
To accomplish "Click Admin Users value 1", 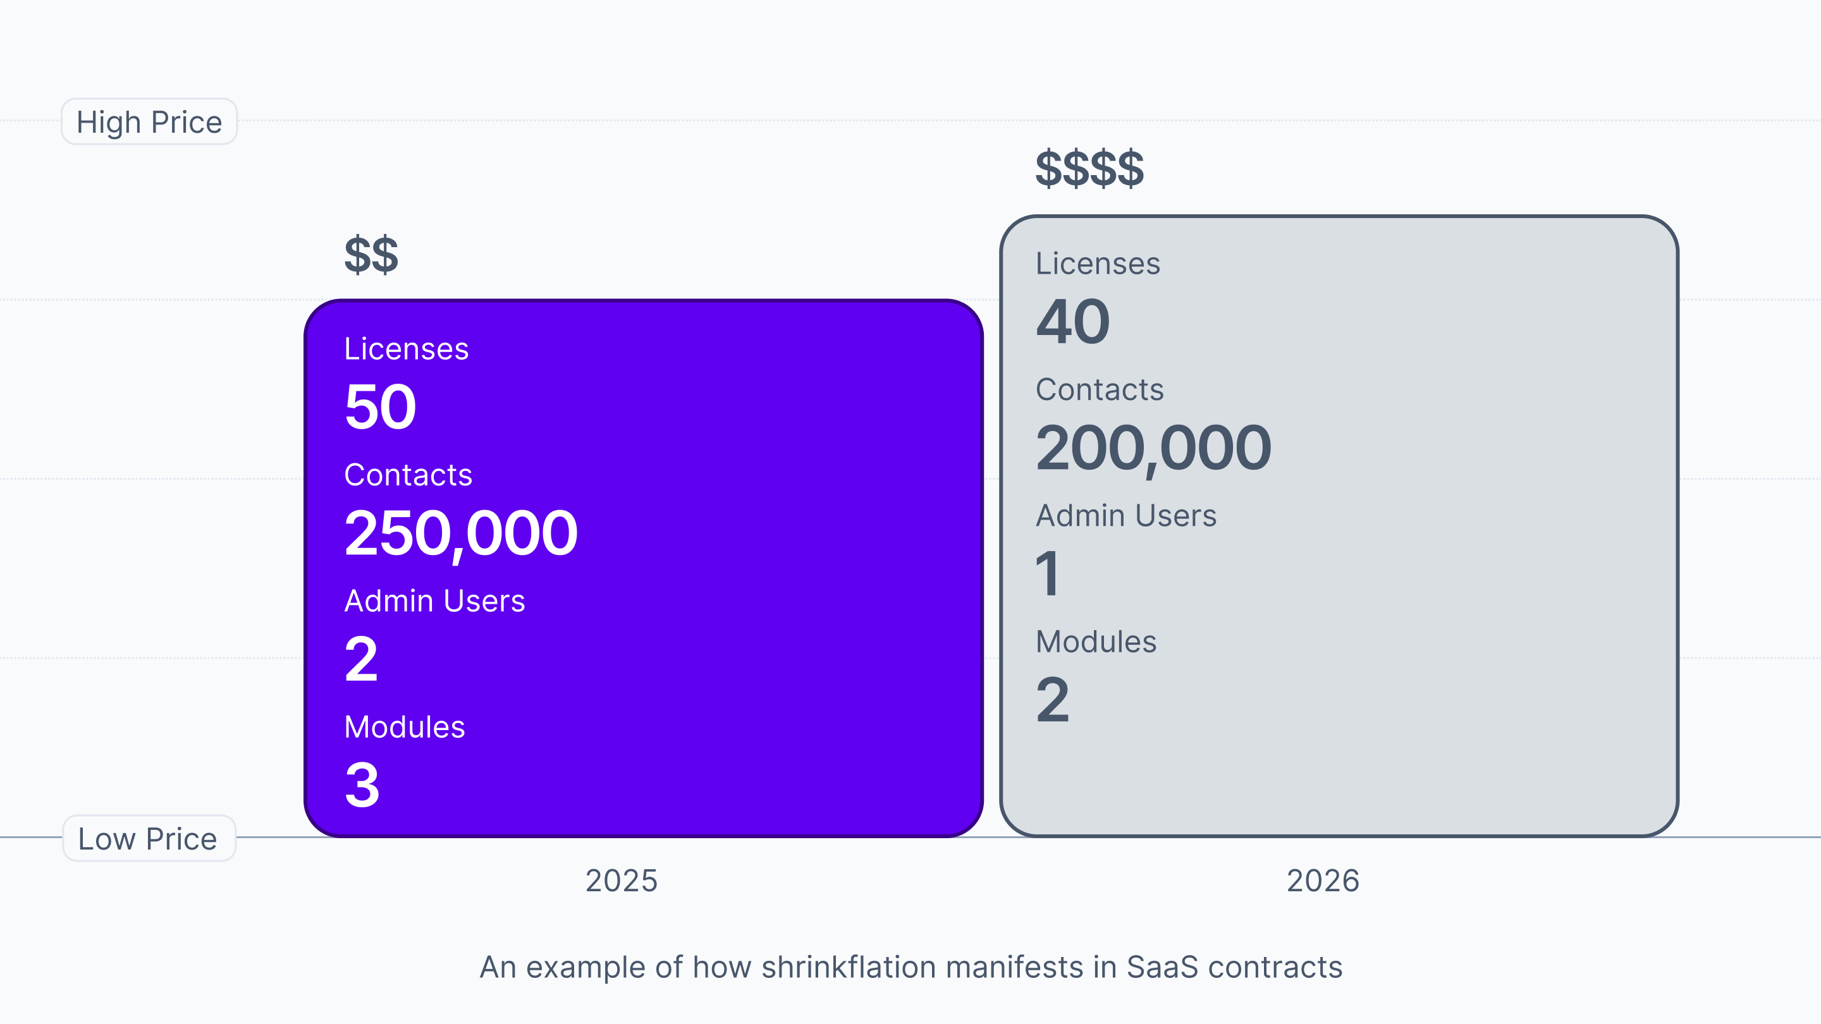I will tap(1047, 573).
